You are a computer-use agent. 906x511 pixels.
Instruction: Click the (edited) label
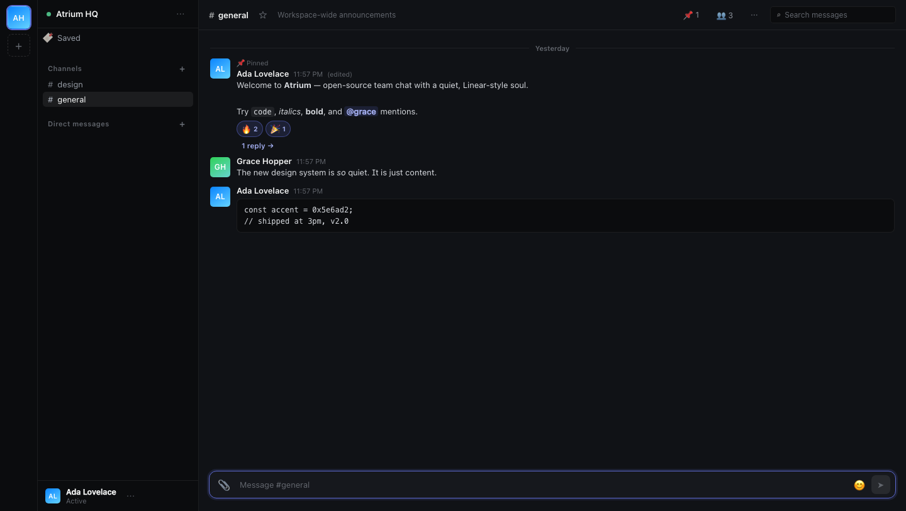tap(340, 74)
